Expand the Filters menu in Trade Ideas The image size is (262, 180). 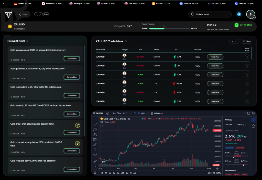(247, 41)
